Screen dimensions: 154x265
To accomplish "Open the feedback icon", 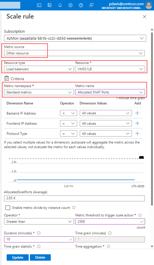I will tap(91, 5).
